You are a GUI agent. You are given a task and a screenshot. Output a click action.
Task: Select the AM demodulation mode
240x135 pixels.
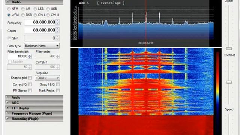pos(23,9)
